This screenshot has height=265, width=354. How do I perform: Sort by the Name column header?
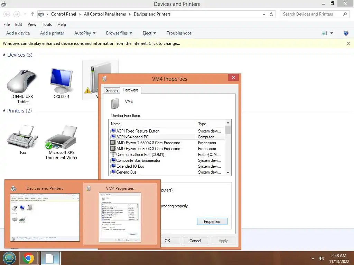point(152,124)
